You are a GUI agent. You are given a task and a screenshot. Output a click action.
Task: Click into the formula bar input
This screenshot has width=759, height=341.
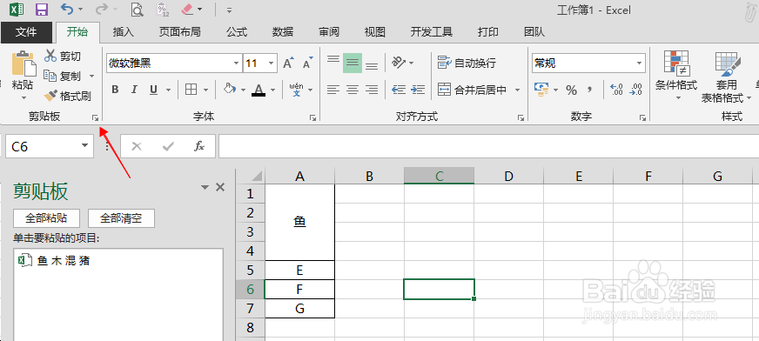click(x=489, y=146)
